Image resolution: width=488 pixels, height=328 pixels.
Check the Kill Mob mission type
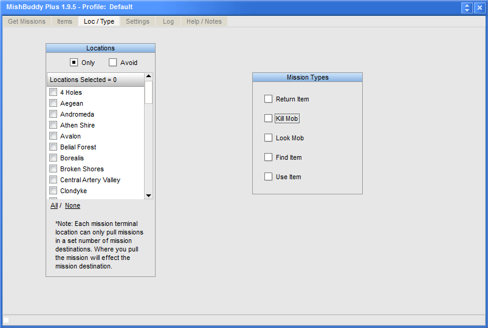269,118
